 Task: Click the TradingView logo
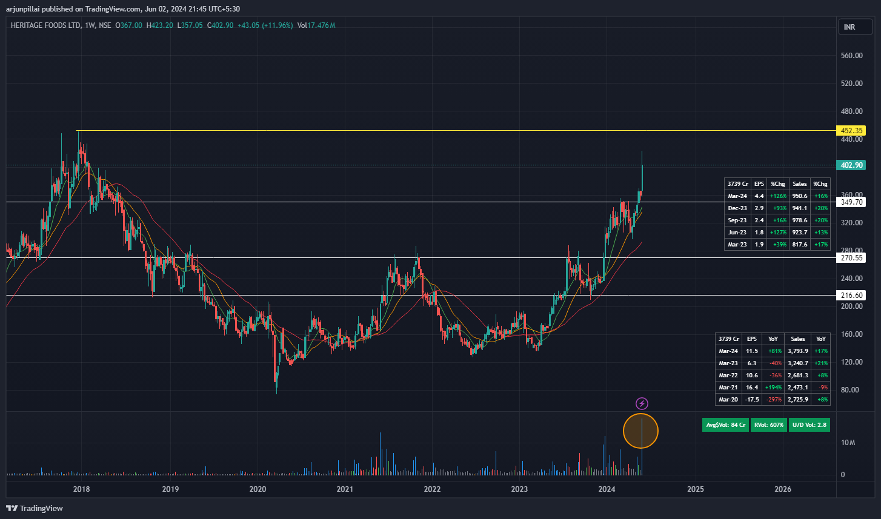pyautogui.click(x=35, y=508)
